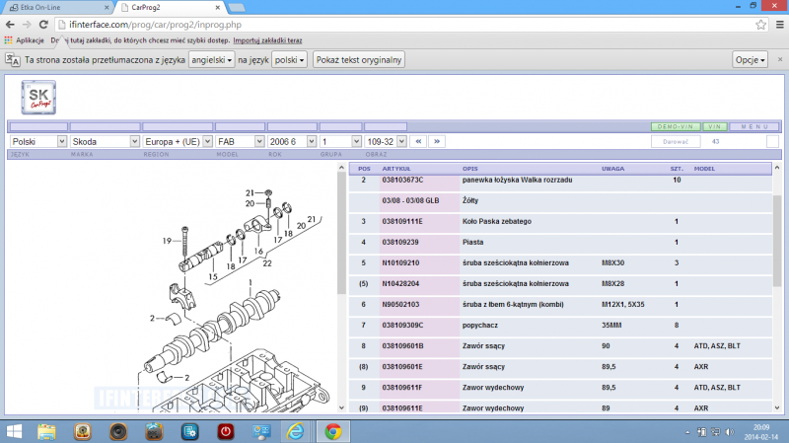Click the Koło Paska zebatego description
The height and width of the screenshot is (443, 789).
[x=497, y=221]
